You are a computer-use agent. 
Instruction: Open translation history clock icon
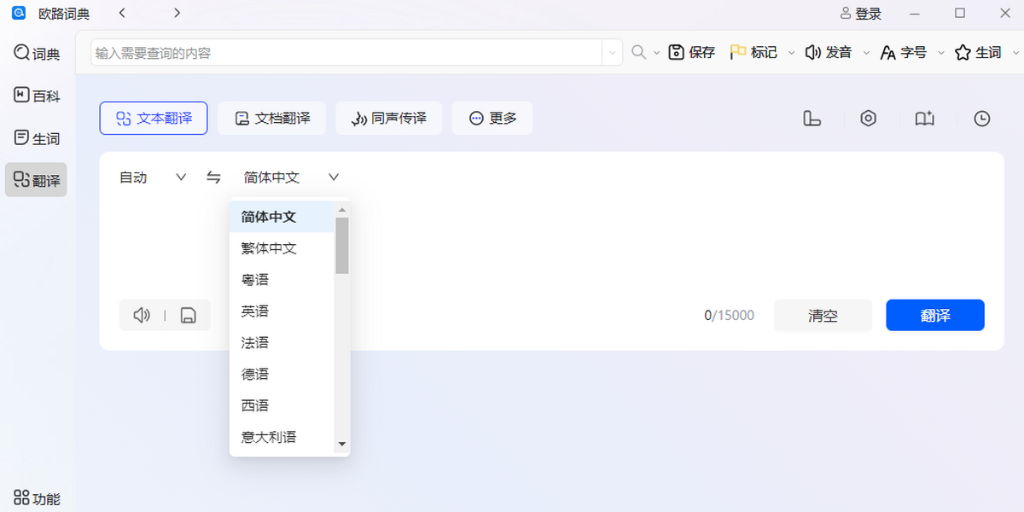point(982,119)
